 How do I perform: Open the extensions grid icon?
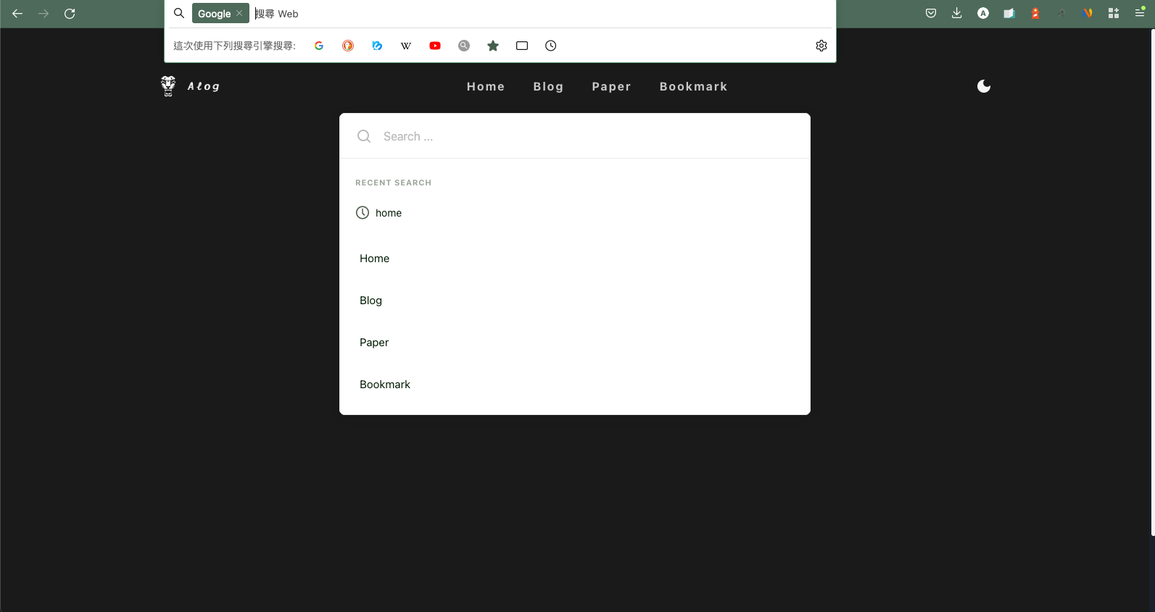[1114, 13]
